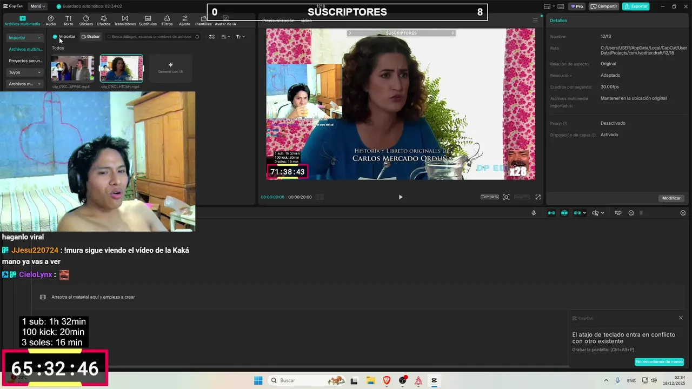Select the Detalles tab
The width and height of the screenshot is (692, 389).
click(x=558, y=21)
